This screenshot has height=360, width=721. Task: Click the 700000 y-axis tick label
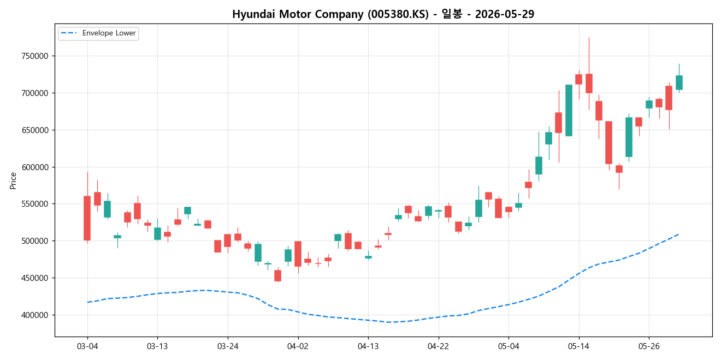click(x=36, y=93)
